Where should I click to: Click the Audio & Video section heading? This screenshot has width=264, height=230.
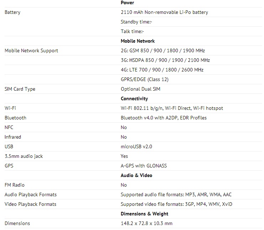coord(136,176)
